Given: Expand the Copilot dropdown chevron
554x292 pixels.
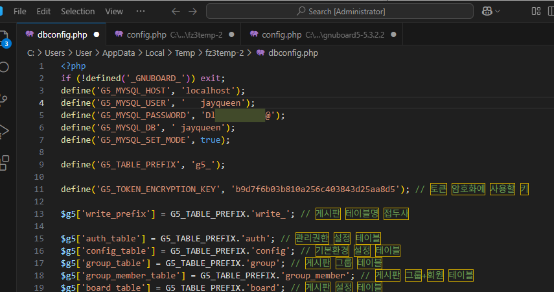Looking at the screenshot, I should [498, 11].
